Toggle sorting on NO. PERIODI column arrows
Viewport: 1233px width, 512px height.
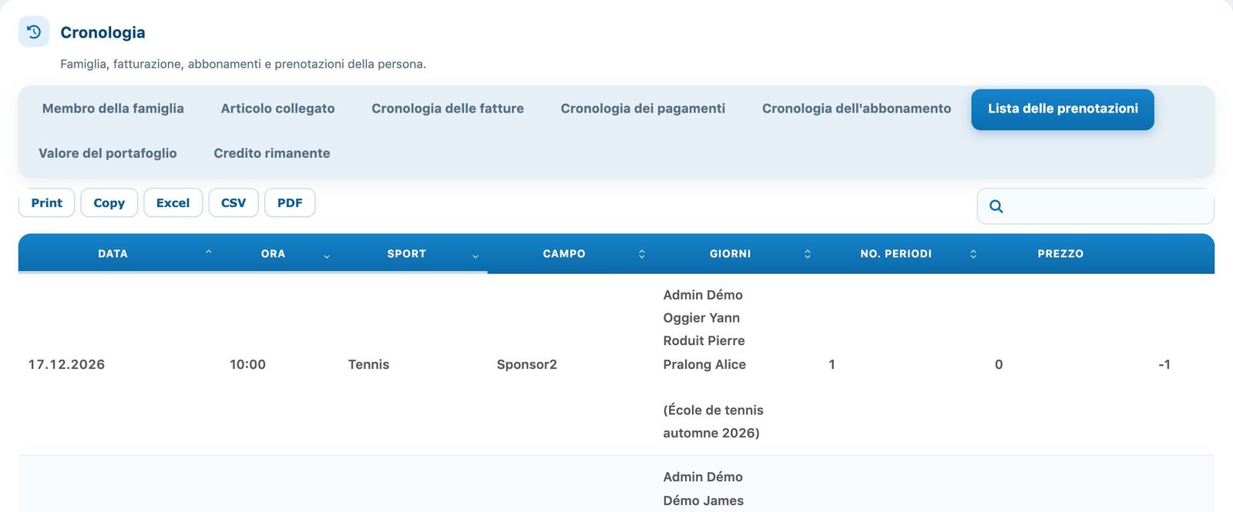[x=973, y=254]
